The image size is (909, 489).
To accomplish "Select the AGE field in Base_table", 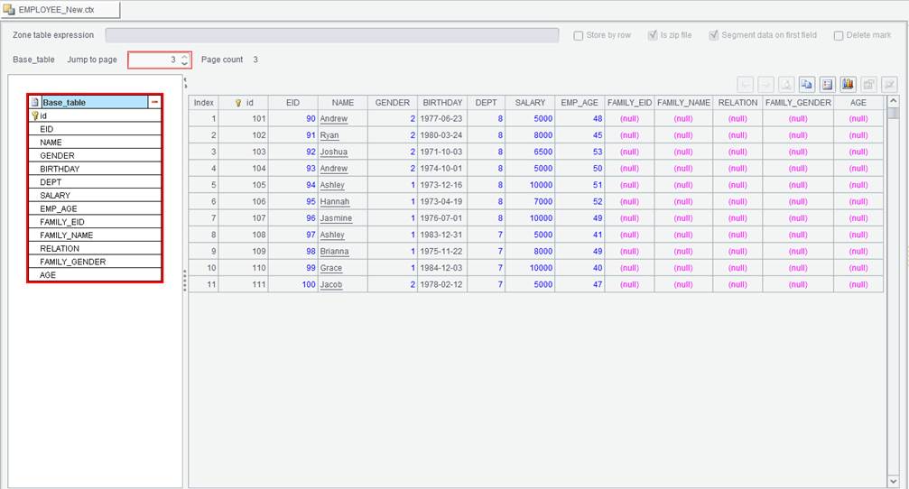I will click(x=95, y=275).
